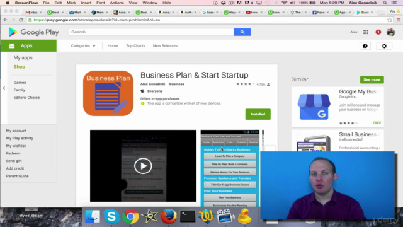Screen dimensions: 403x227
Task: Play the app preview video
Action: (143, 166)
